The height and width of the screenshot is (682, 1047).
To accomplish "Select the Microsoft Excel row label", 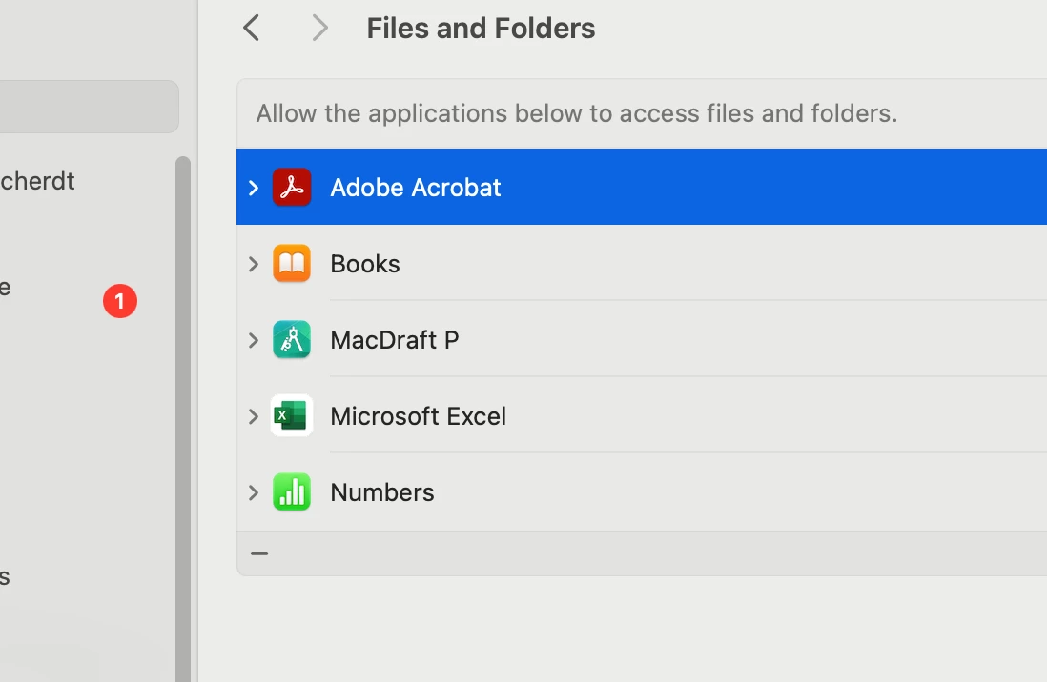I will pos(418,416).
